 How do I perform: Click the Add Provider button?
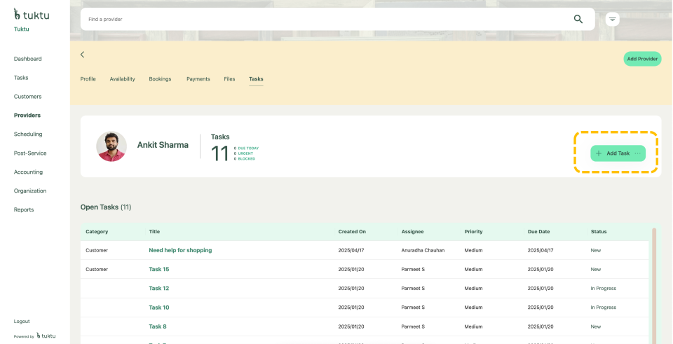point(641,59)
